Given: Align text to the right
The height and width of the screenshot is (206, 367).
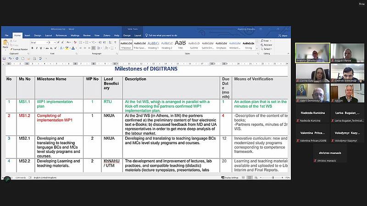Looking at the screenshot, I should [89, 48].
